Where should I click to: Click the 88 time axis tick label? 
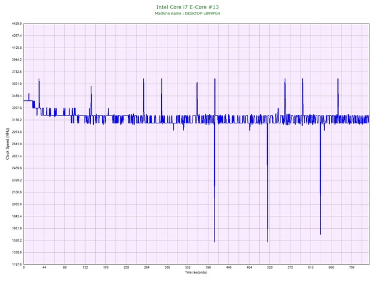coord(65,267)
